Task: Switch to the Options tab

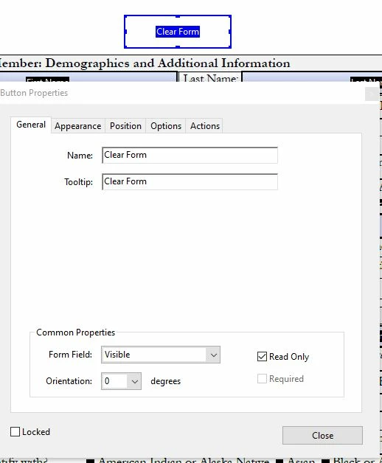Action: [x=166, y=126]
